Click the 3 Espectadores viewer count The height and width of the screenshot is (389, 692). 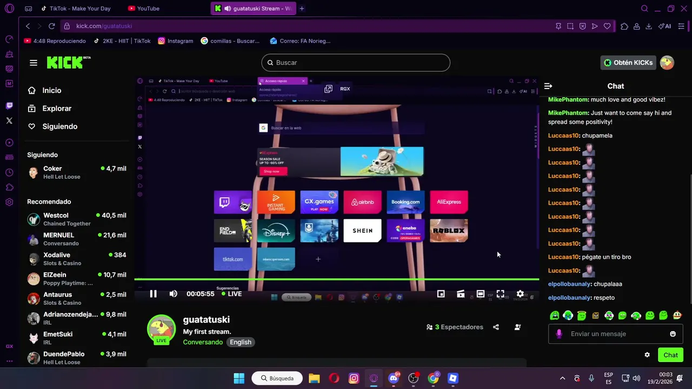(x=455, y=327)
